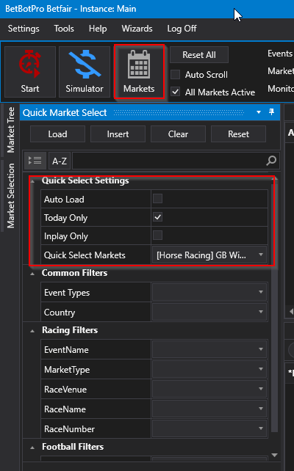Enable the Auto Scroll checkbox

click(176, 75)
